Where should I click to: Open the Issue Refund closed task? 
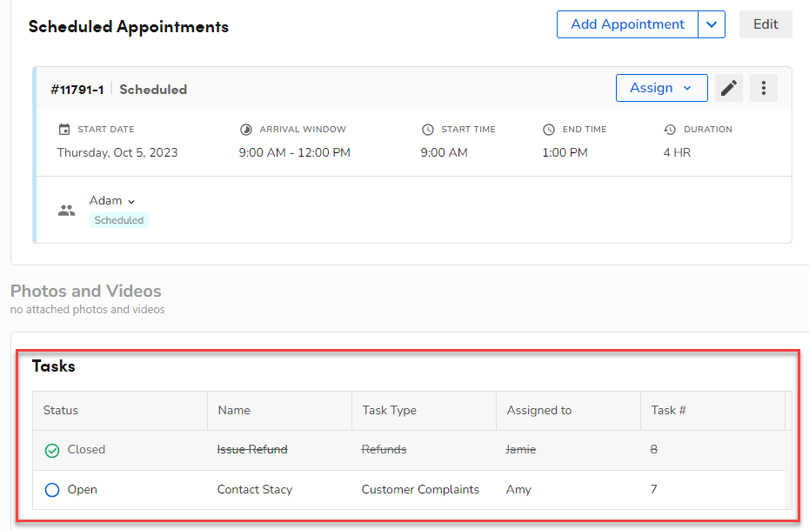click(x=252, y=450)
